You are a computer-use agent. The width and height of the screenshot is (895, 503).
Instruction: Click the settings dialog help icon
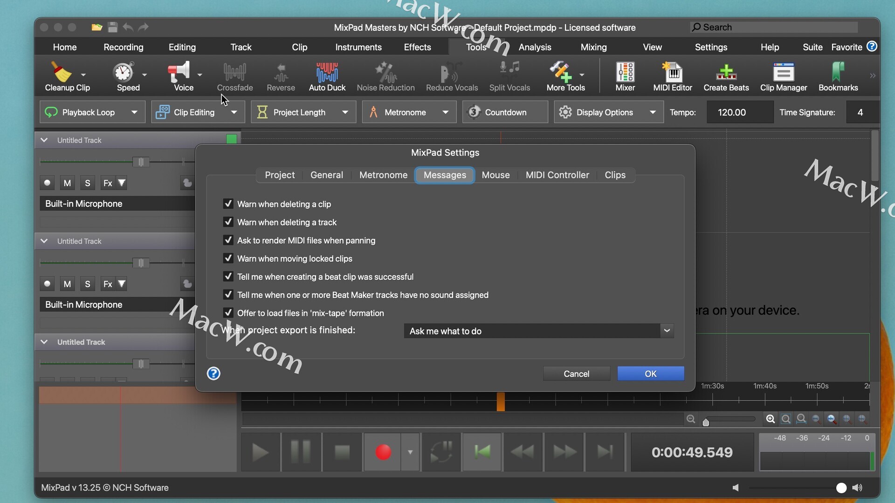[x=213, y=374]
